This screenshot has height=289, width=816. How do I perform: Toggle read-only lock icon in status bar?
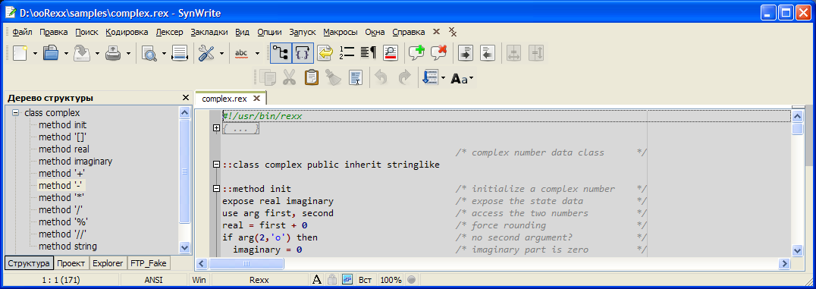332,280
